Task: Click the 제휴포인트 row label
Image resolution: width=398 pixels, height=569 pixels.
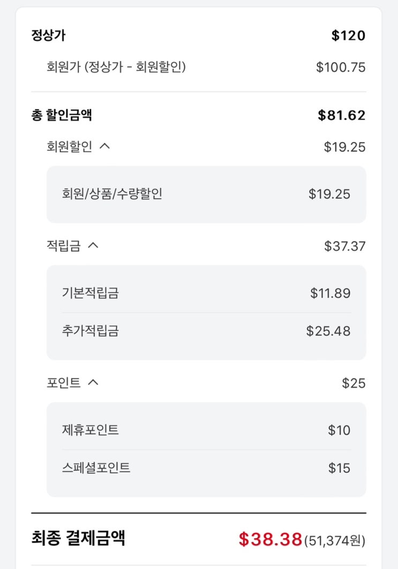Action: coord(91,430)
